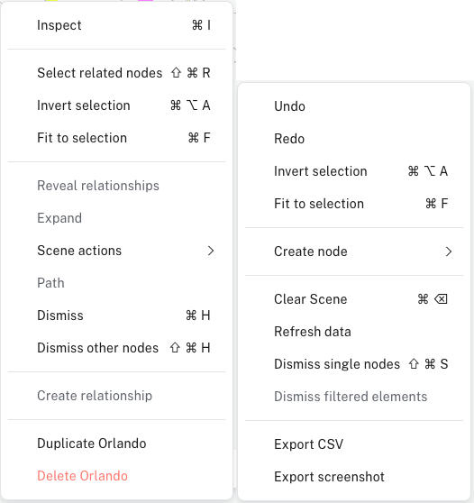Choose Inspect from the context menu
Viewport: 474px width, 503px height.
tap(117, 25)
